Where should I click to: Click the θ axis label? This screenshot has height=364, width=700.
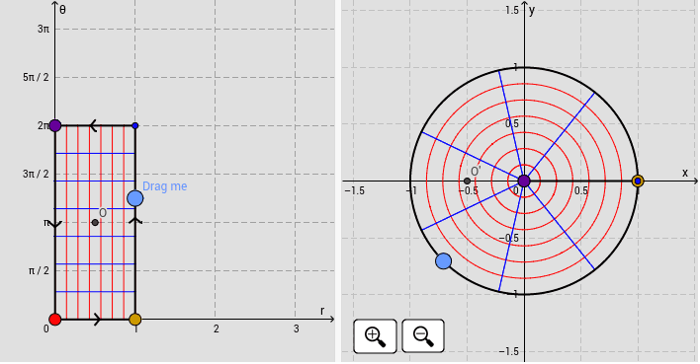coord(62,9)
